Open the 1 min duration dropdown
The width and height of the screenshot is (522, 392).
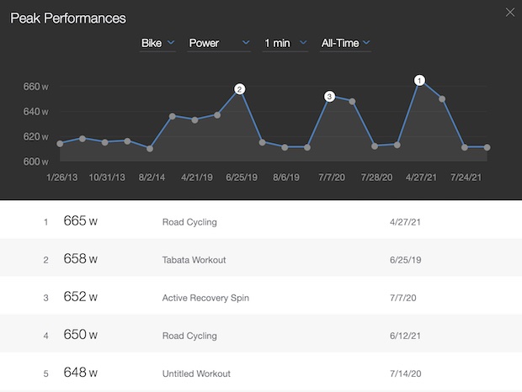pyautogui.click(x=285, y=43)
